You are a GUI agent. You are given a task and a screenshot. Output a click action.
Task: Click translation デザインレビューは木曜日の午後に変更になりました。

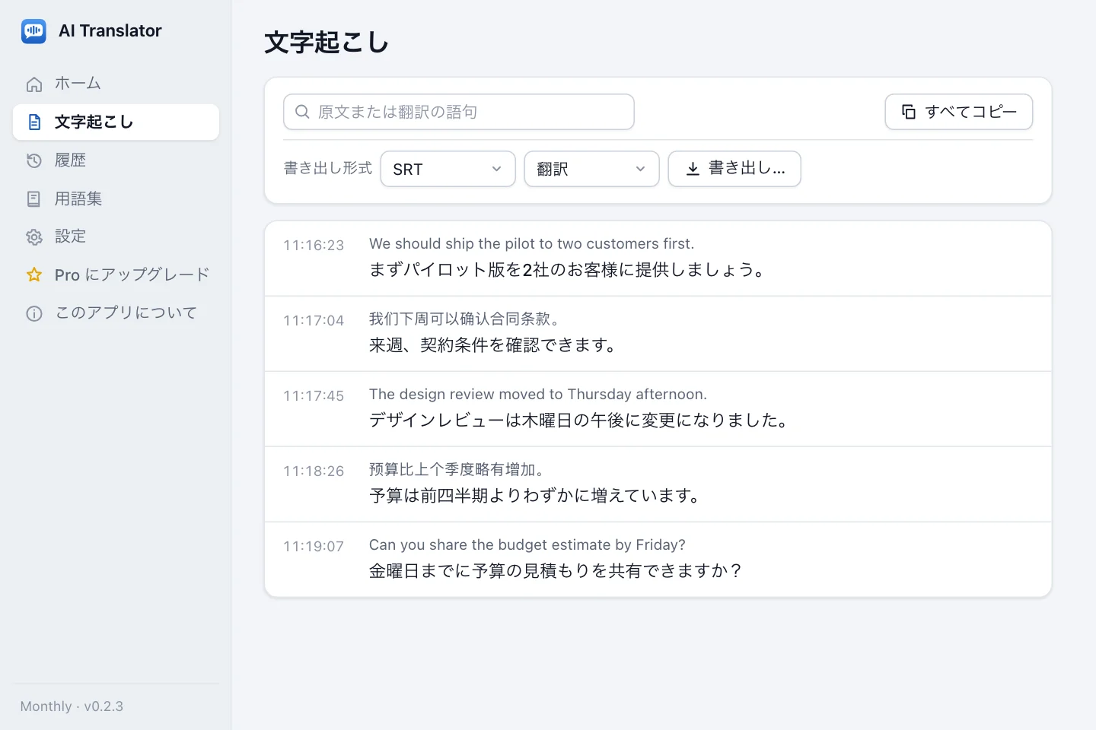pos(579,421)
